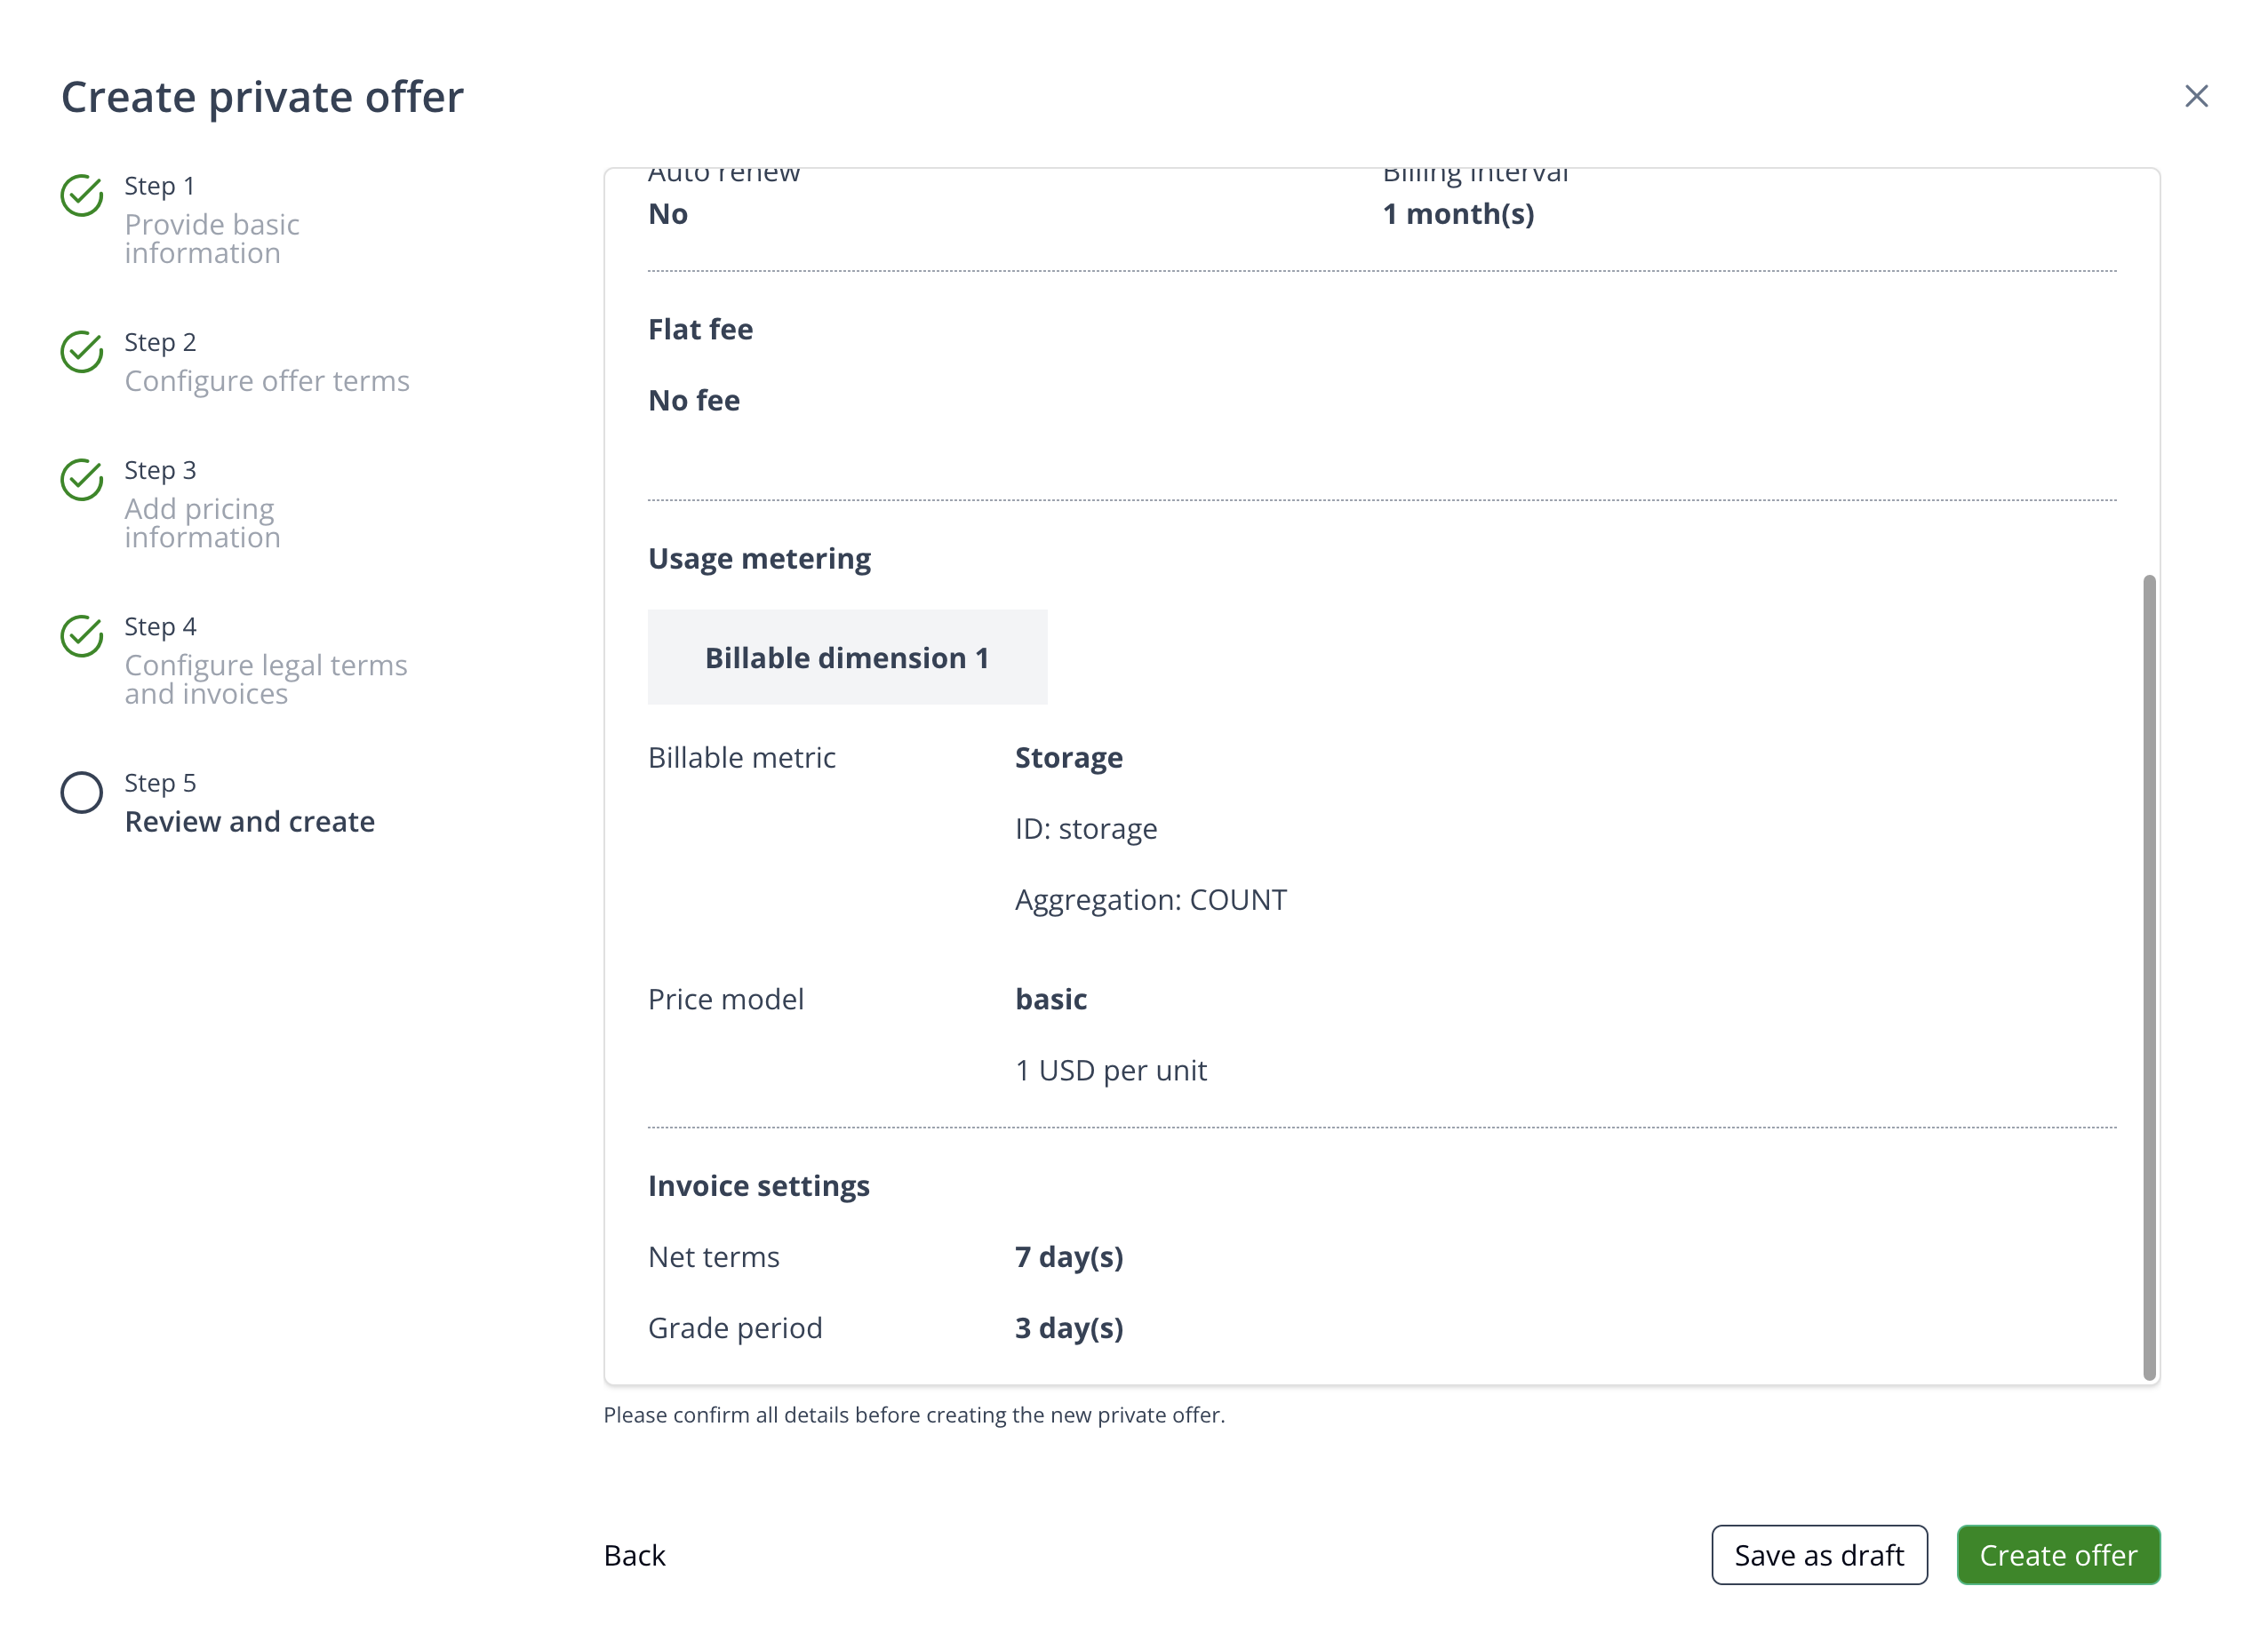The height and width of the screenshot is (1642, 2268).
Task: Click the Usage metering section heading
Action: (759, 558)
